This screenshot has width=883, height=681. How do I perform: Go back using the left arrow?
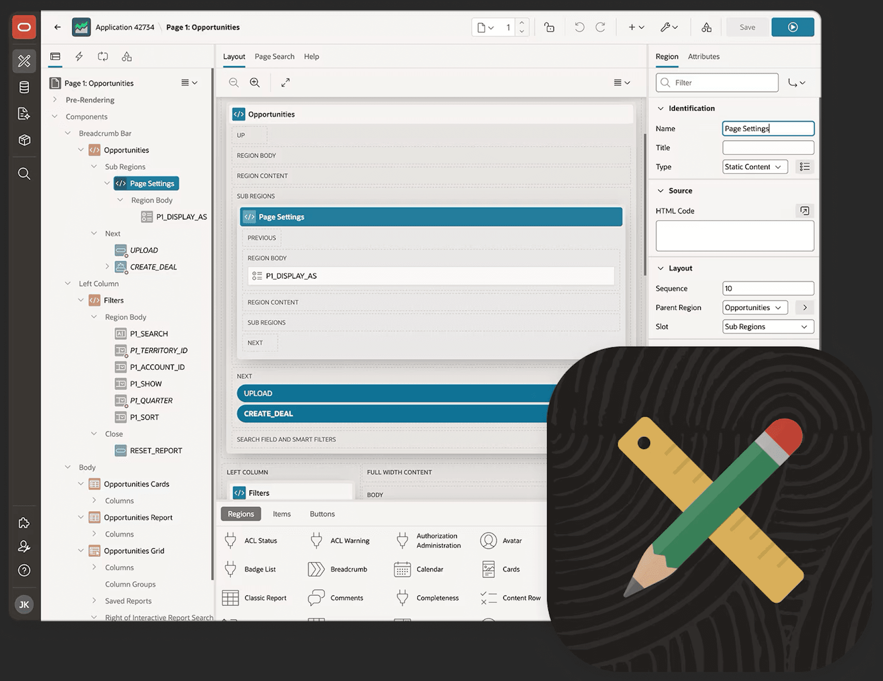[x=58, y=27]
